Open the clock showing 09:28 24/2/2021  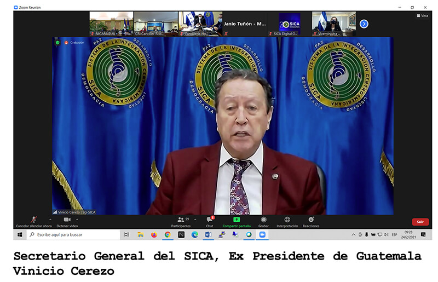click(x=408, y=235)
